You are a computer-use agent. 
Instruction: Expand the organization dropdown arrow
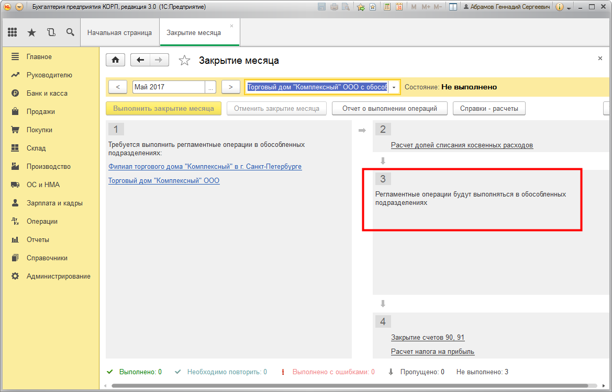click(x=394, y=87)
